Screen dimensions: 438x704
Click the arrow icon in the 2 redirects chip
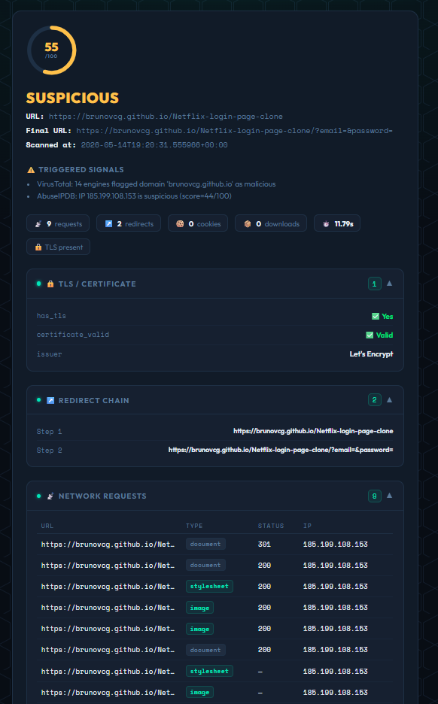(108, 223)
